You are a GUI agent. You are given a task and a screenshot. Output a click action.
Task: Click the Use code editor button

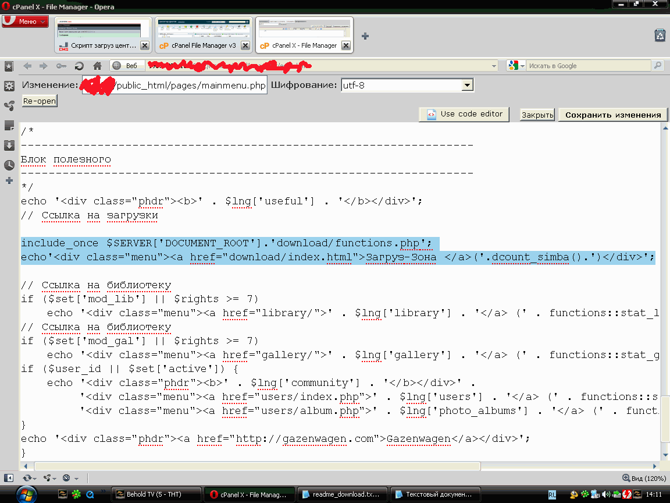(x=464, y=114)
